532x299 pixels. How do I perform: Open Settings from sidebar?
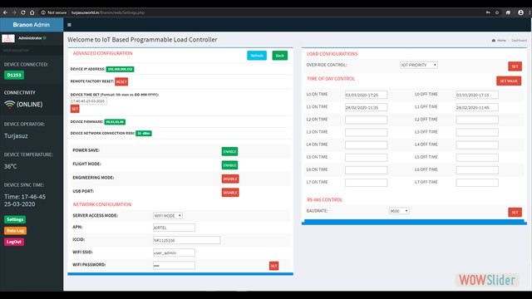tap(15, 219)
